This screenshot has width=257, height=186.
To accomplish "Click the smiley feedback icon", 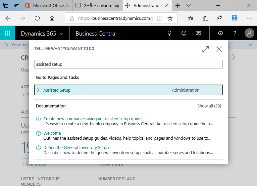I will tap(184, 33).
